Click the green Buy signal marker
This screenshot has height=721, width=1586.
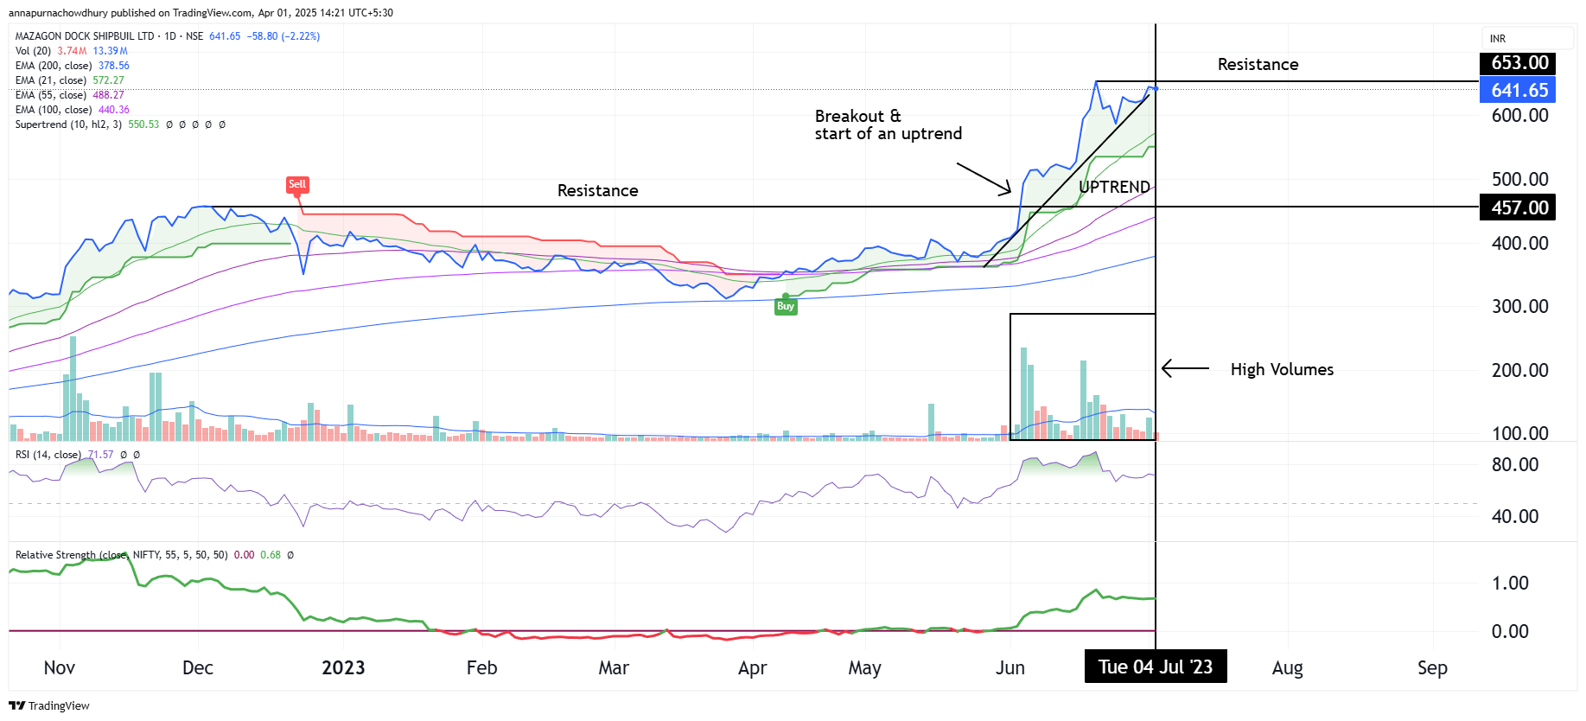point(785,306)
